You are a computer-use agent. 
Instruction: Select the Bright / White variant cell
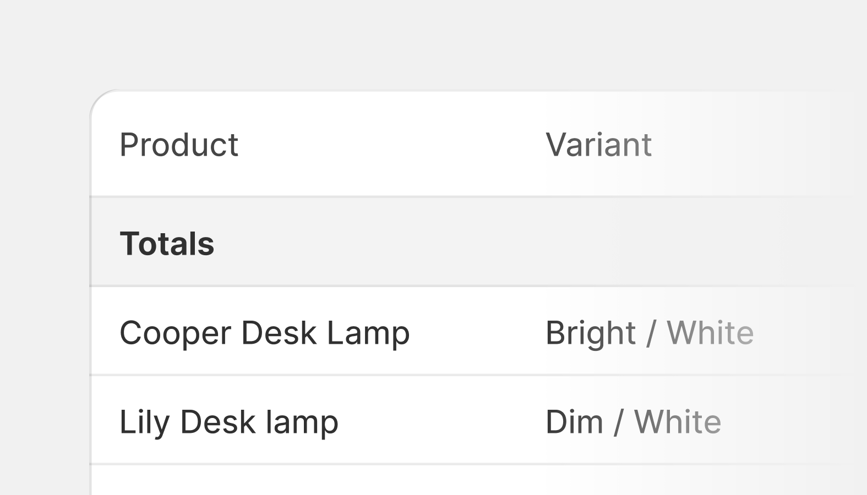point(650,333)
